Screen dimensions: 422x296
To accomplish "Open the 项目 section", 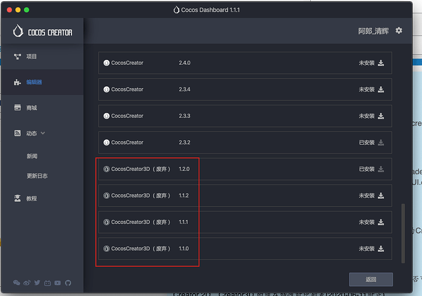I will (31, 56).
